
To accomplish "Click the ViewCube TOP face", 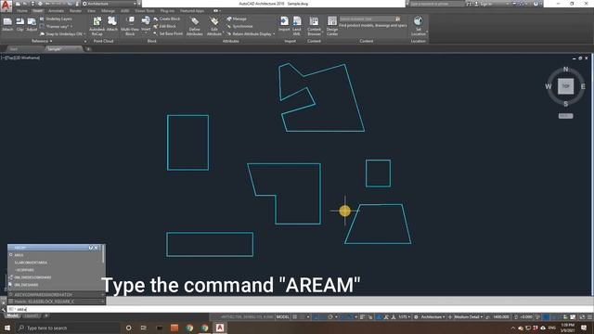I will tap(565, 86).
